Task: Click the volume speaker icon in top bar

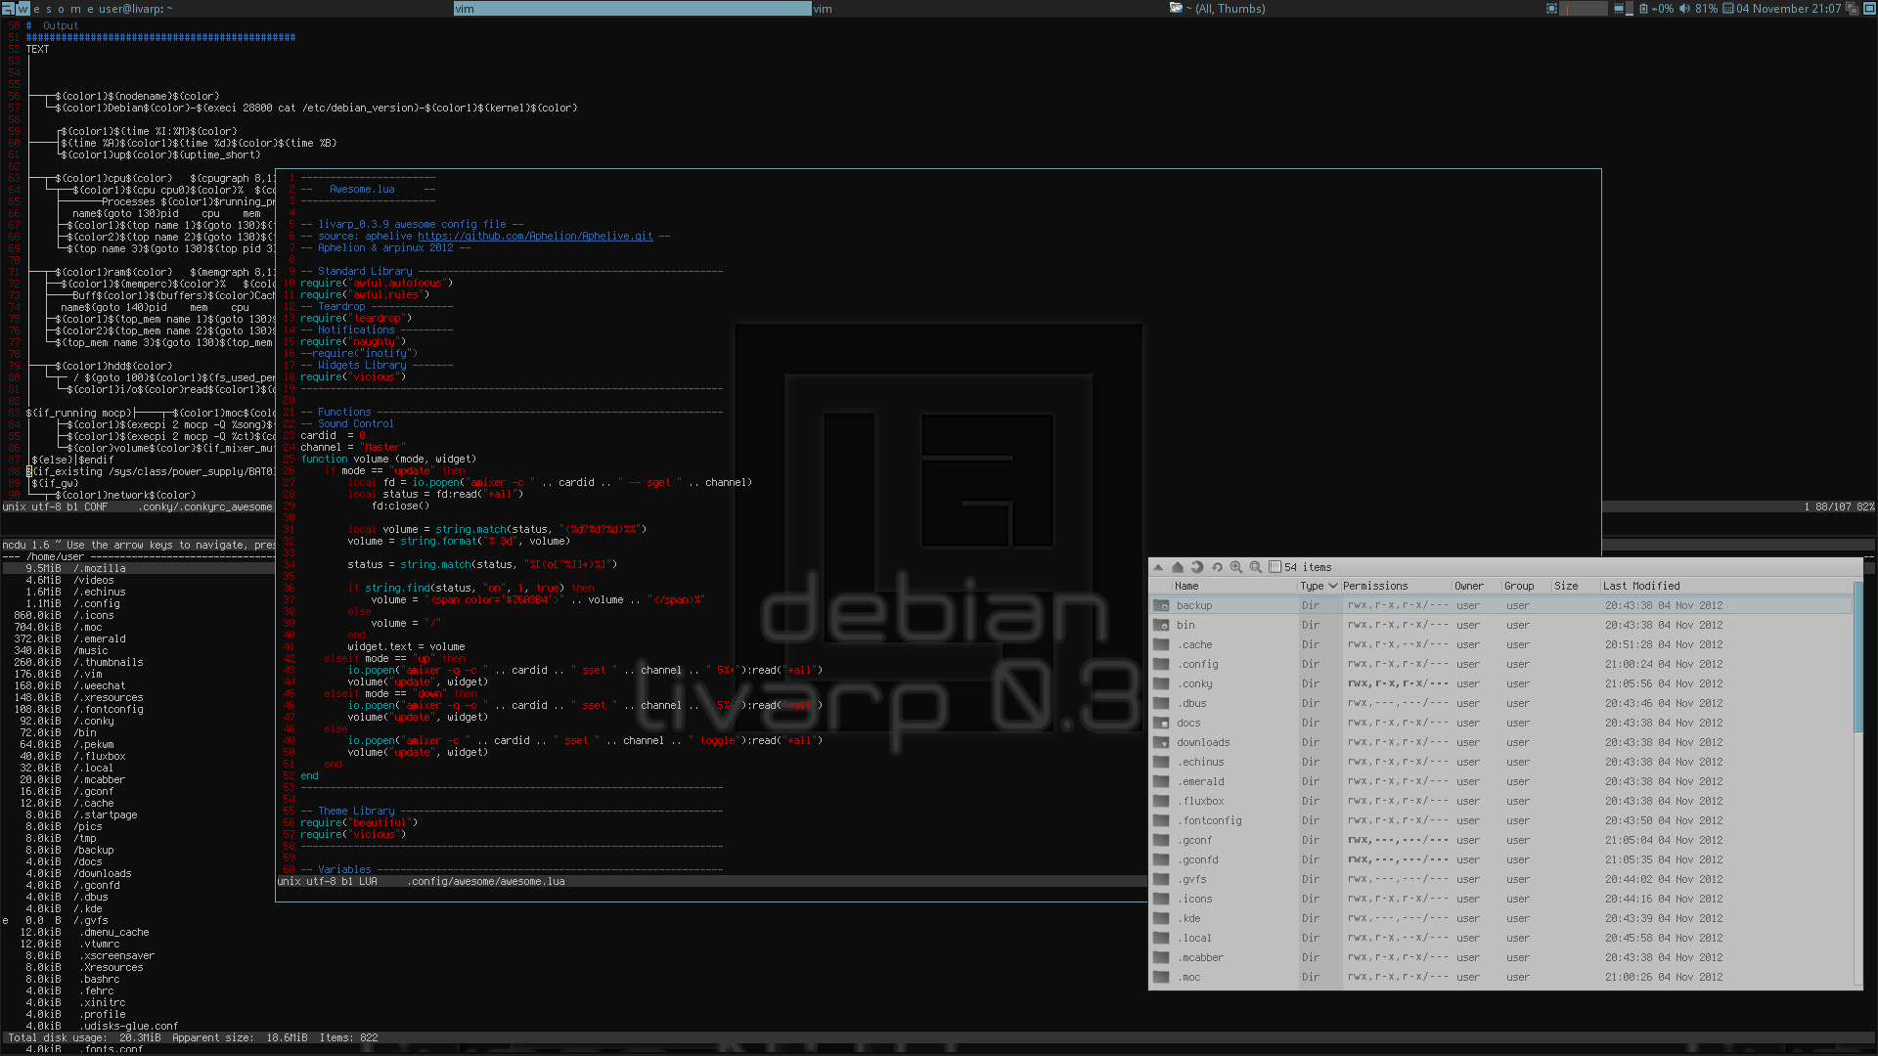Action: [x=1684, y=9]
